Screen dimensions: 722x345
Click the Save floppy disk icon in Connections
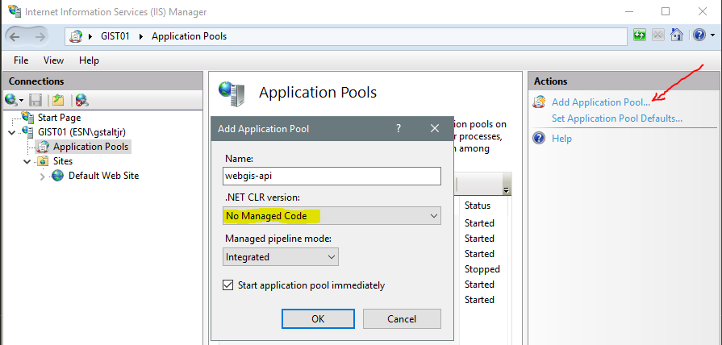[x=35, y=99]
